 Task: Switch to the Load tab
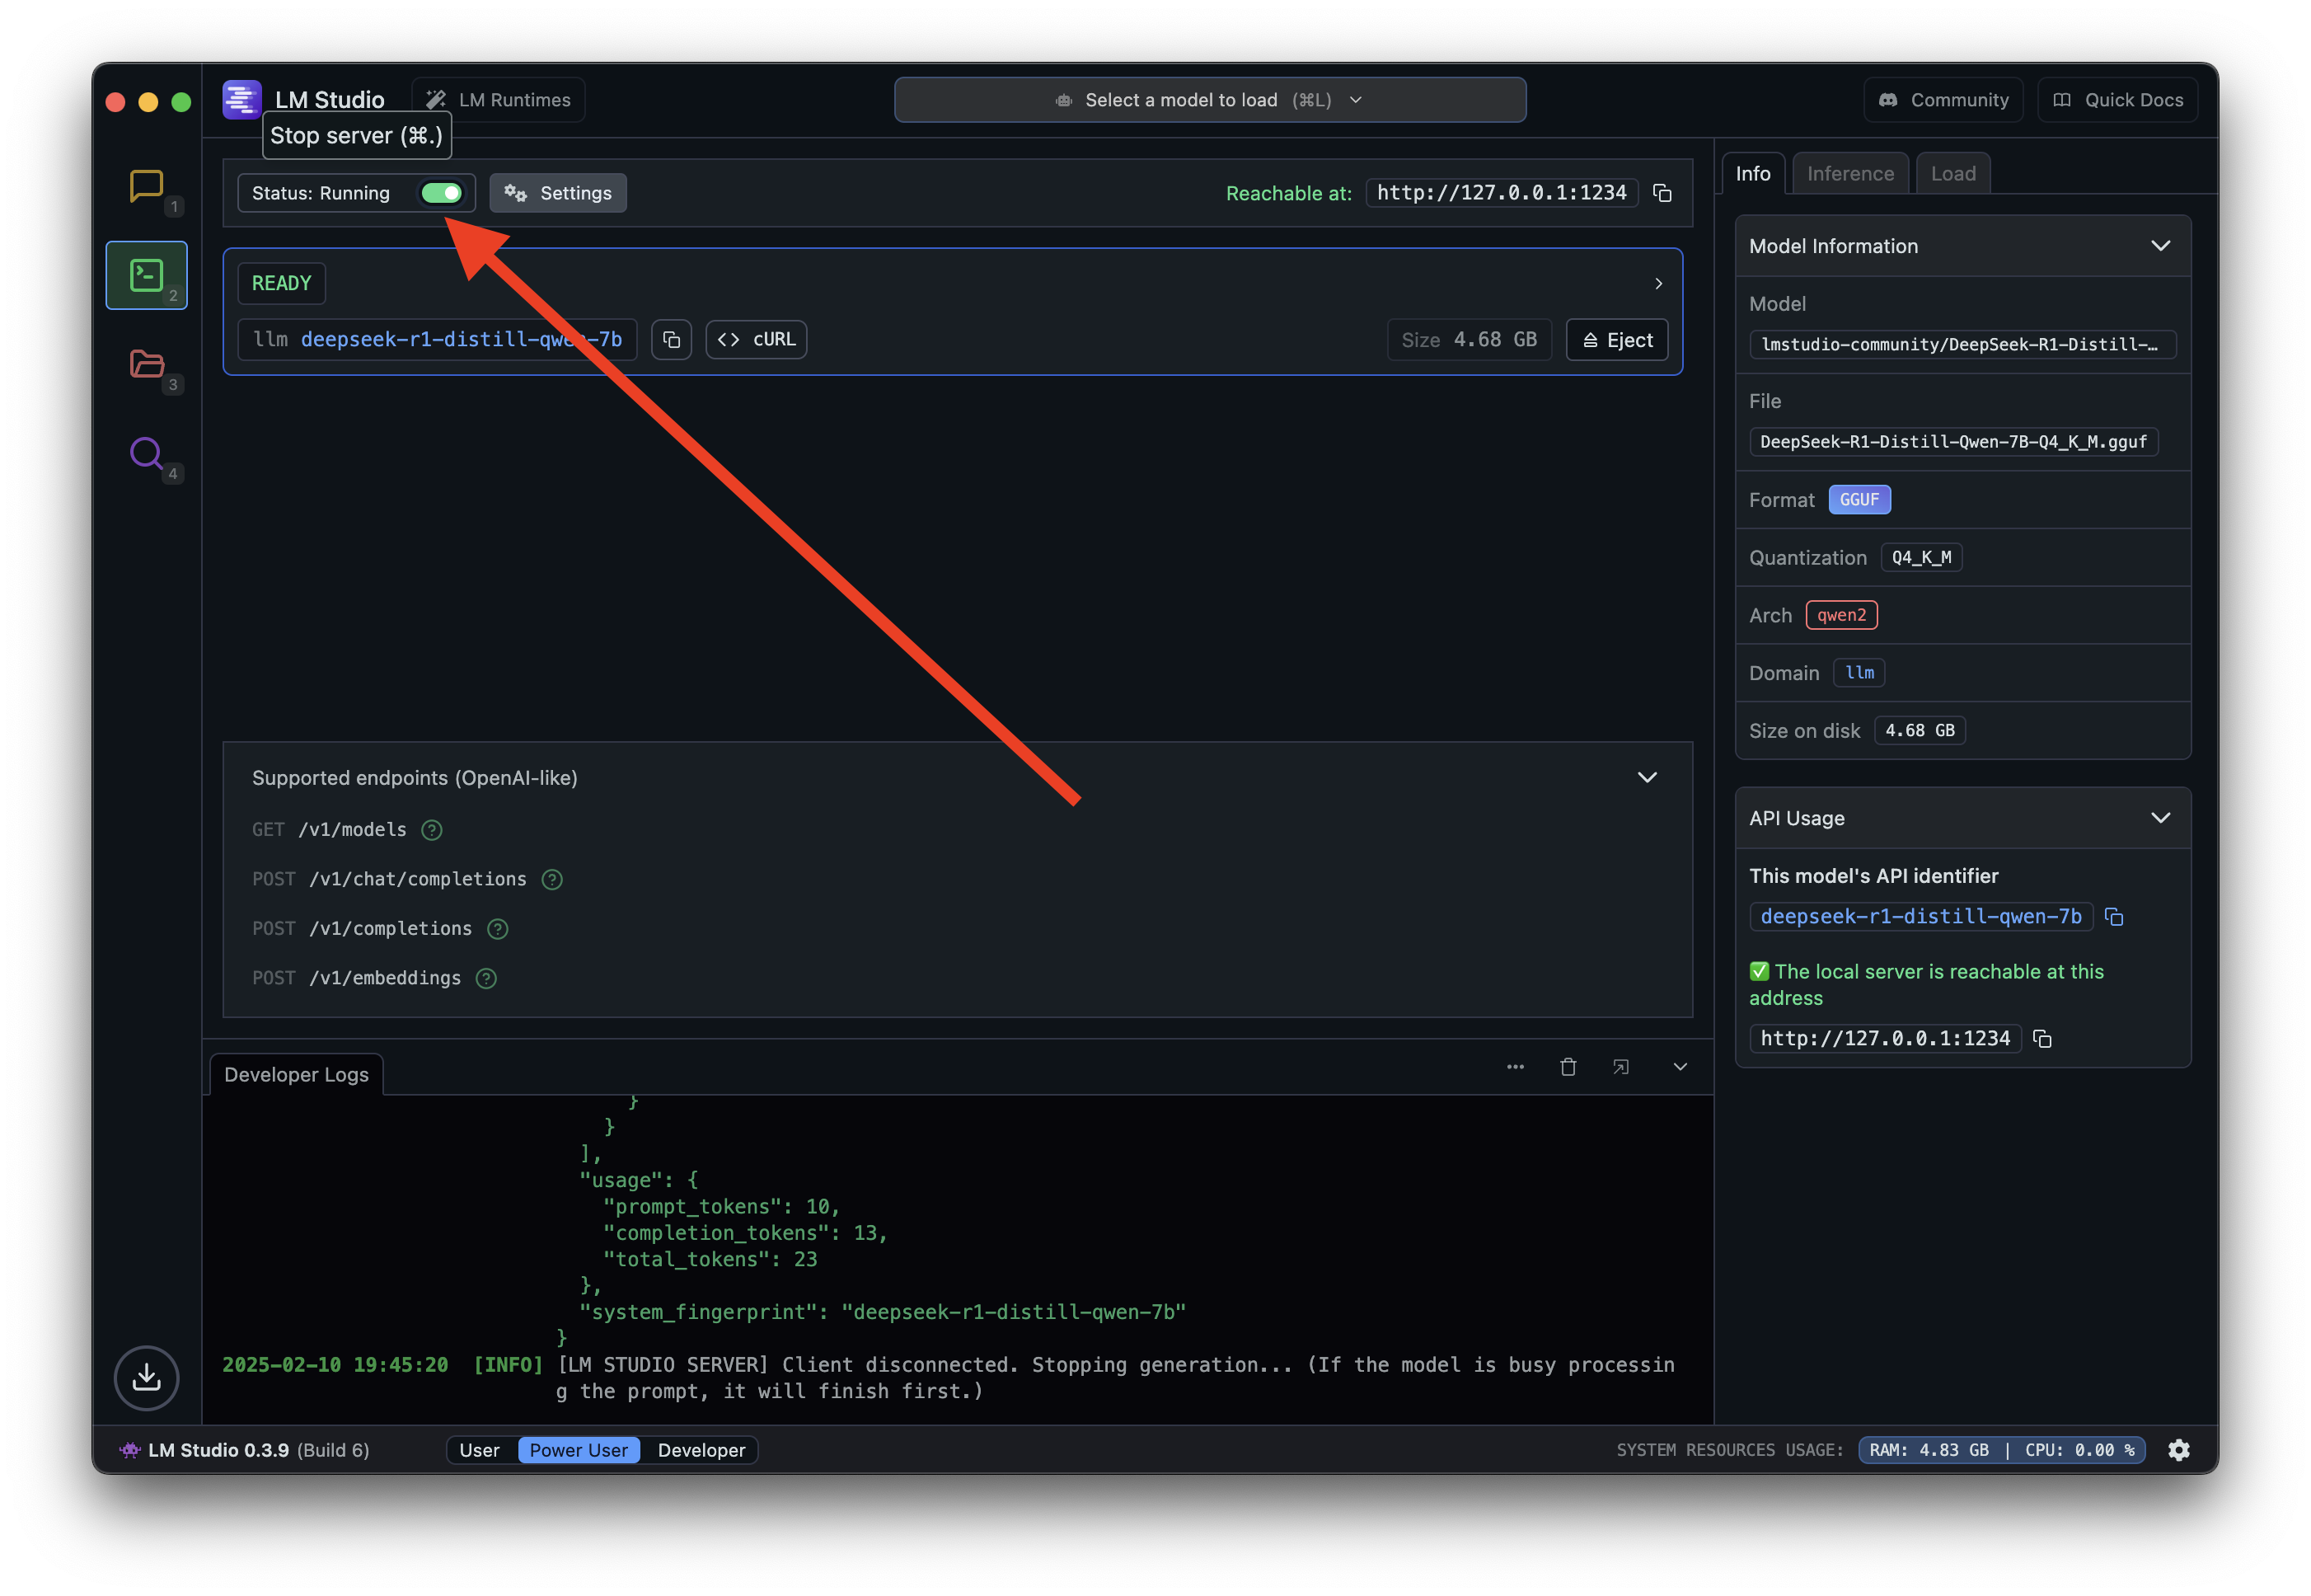click(x=1952, y=173)
